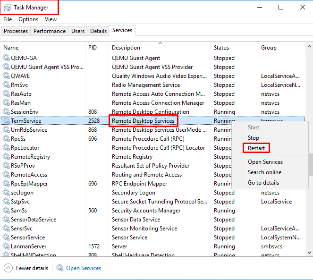Click Secondary Logon description

point(133,193)
